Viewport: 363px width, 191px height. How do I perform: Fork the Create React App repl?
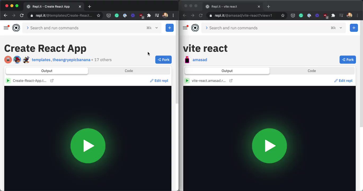tap(163, 60)
